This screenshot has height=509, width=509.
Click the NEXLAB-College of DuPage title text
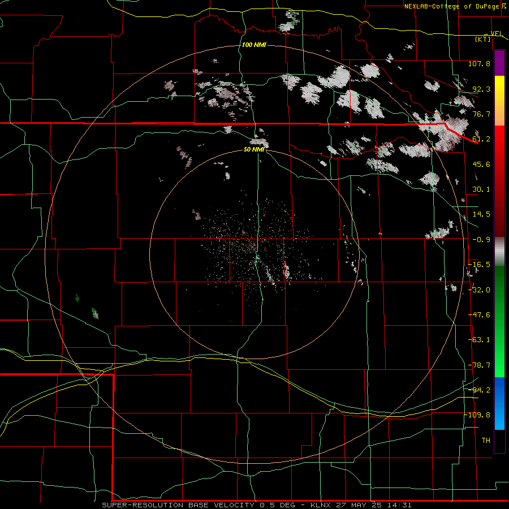451,6
